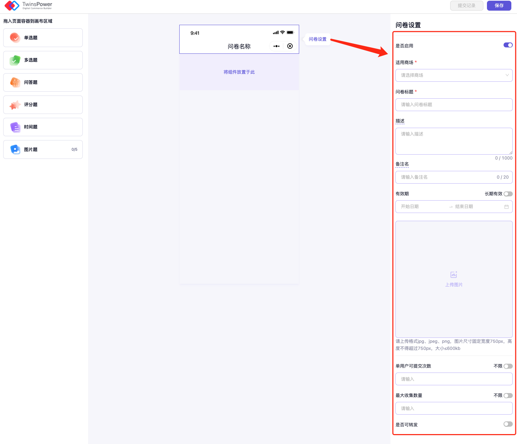Open 提交记录 submission records
517x444 pixels.
466,6
